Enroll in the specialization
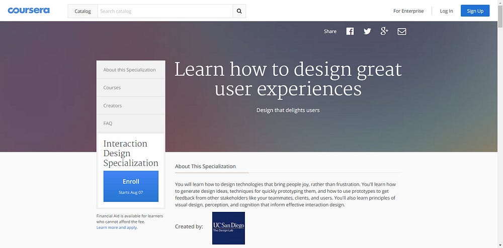 (x=131, y=186)
